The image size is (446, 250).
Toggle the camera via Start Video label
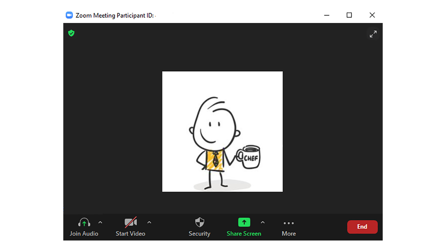[x=130, y=234]
